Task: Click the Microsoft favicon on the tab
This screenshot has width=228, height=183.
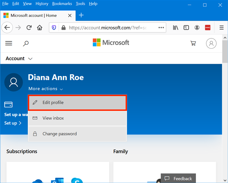Action: tap(6, 15)
